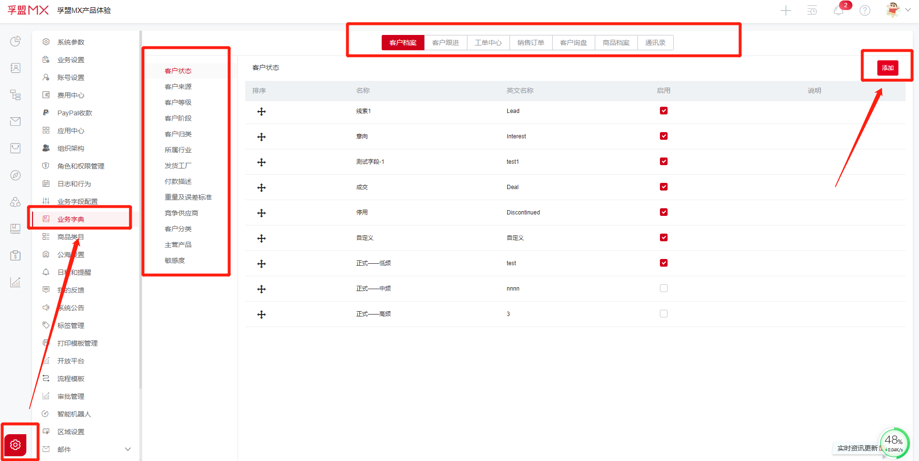
Task: Open the help question mark icon
Action: (864, 11)
